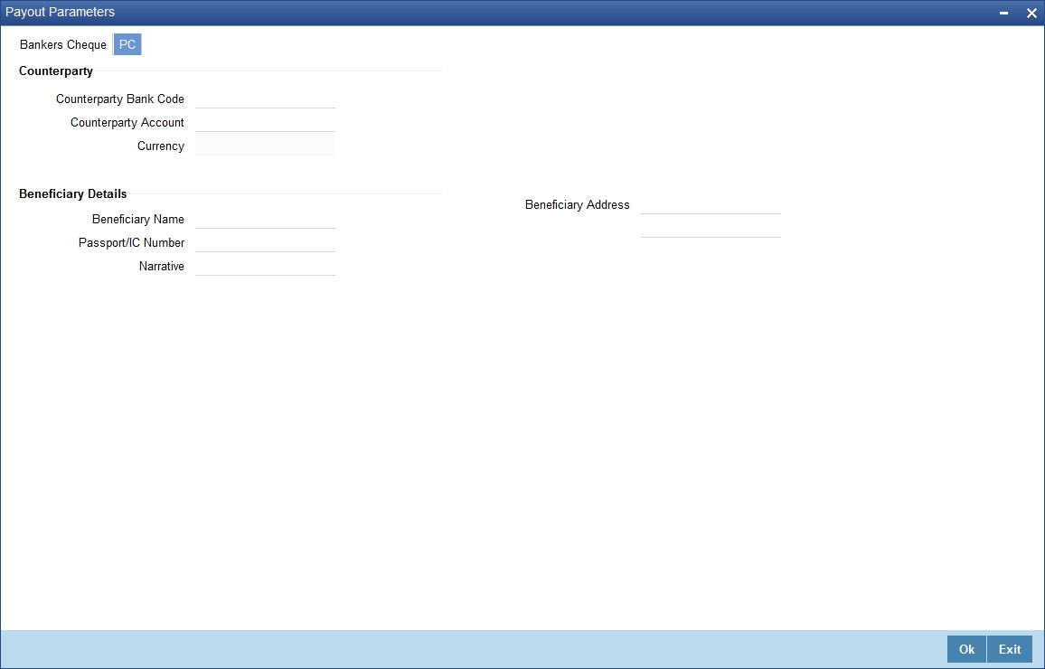Click the Beneficiary Details heading

(x=72, y=193)
